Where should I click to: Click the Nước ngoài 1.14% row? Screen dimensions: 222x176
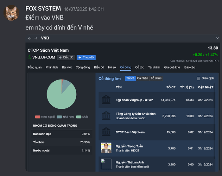pos(62,151)
